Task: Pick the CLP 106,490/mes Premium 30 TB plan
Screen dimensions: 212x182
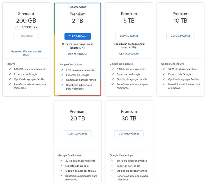Action: coord(129,134)
